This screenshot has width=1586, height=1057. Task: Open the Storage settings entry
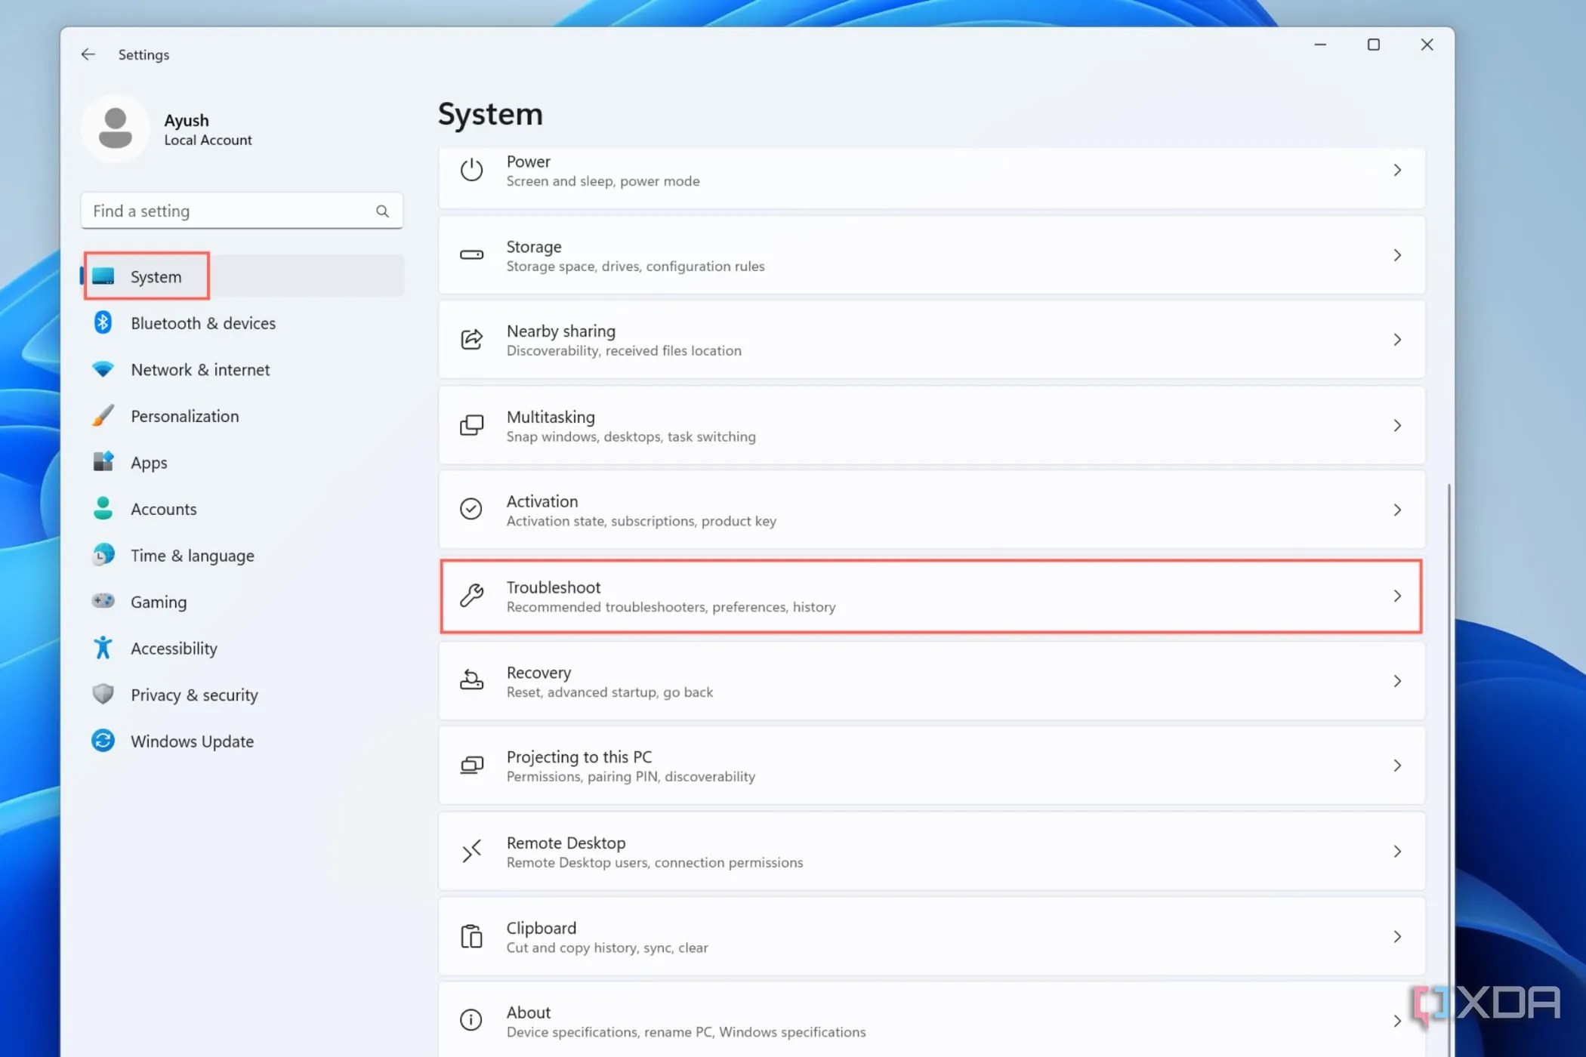click(x=931, y=255)
